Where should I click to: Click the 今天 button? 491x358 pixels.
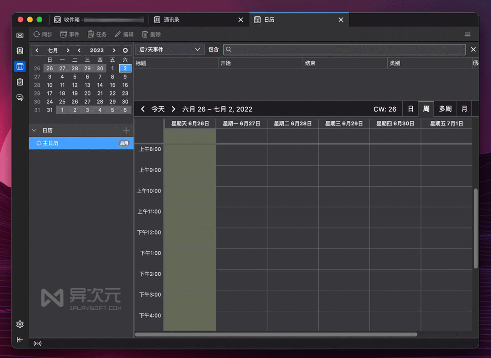click(158, 109)
